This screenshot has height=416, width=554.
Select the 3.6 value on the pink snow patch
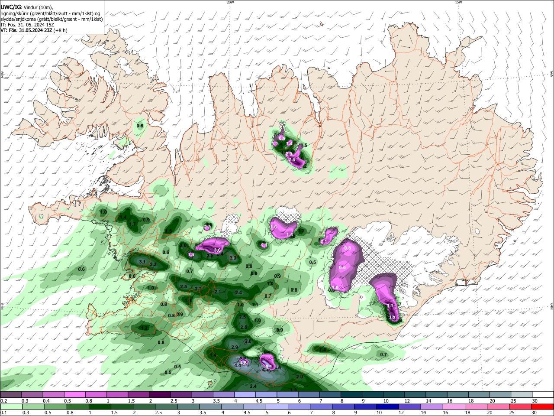click(x=217, y=250)
